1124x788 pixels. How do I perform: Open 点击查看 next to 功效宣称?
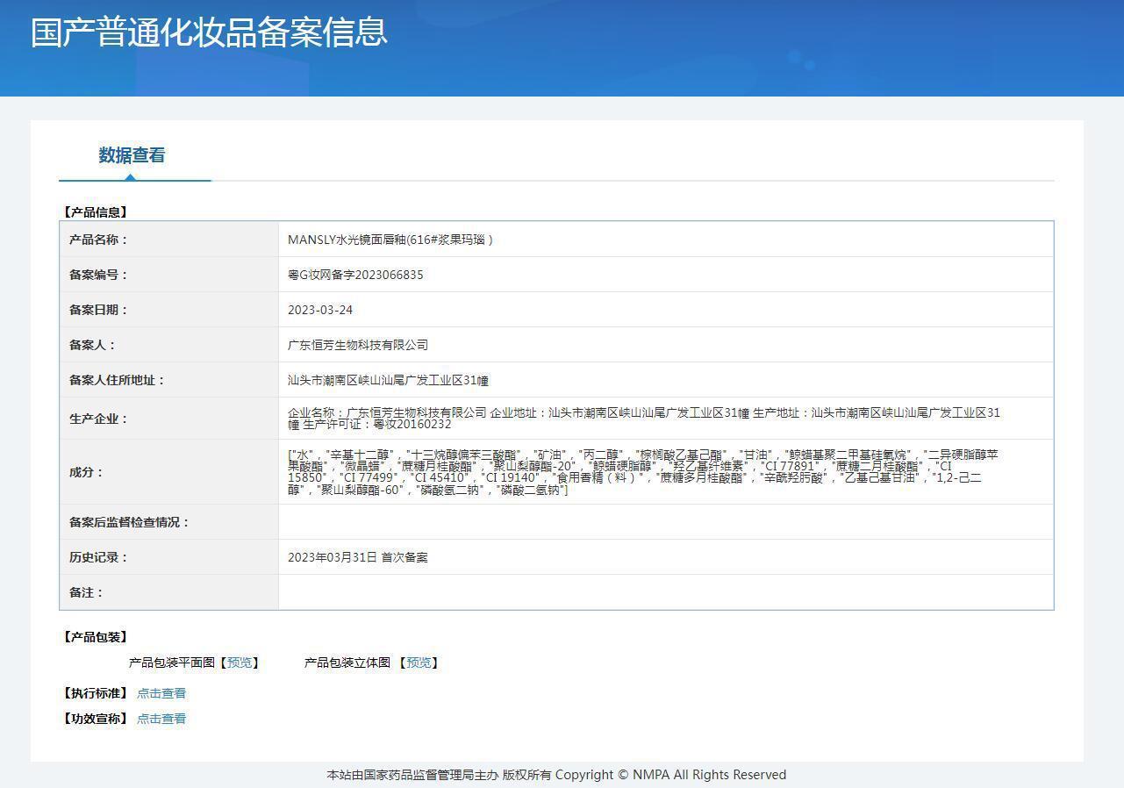pos(161,719)
